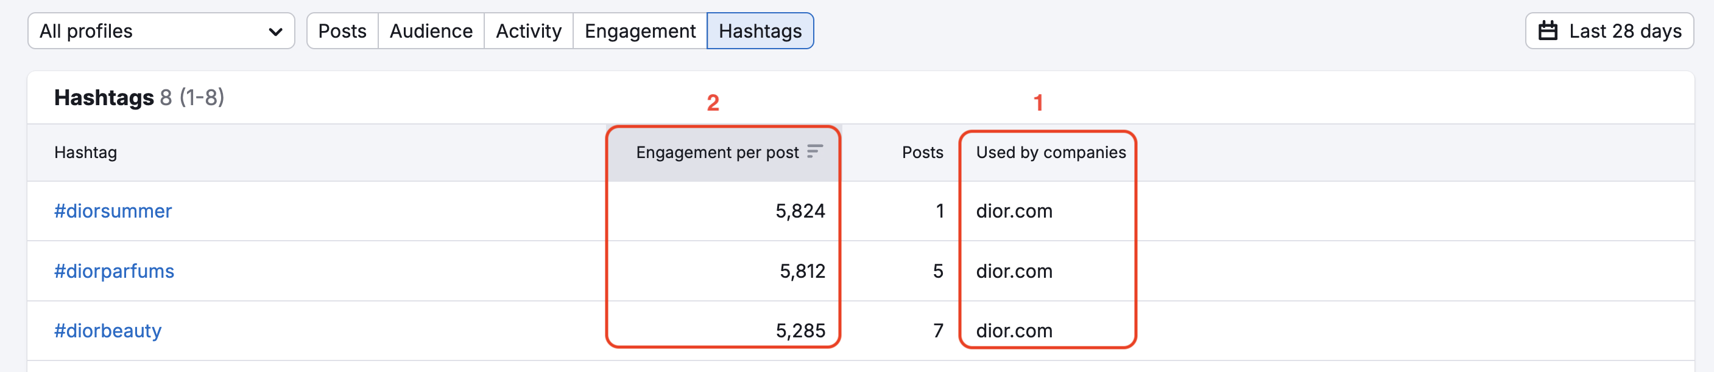Open the Activity tab
Image resolution: width=1714 pixels, height=372 pixels.
coord(528,31)
